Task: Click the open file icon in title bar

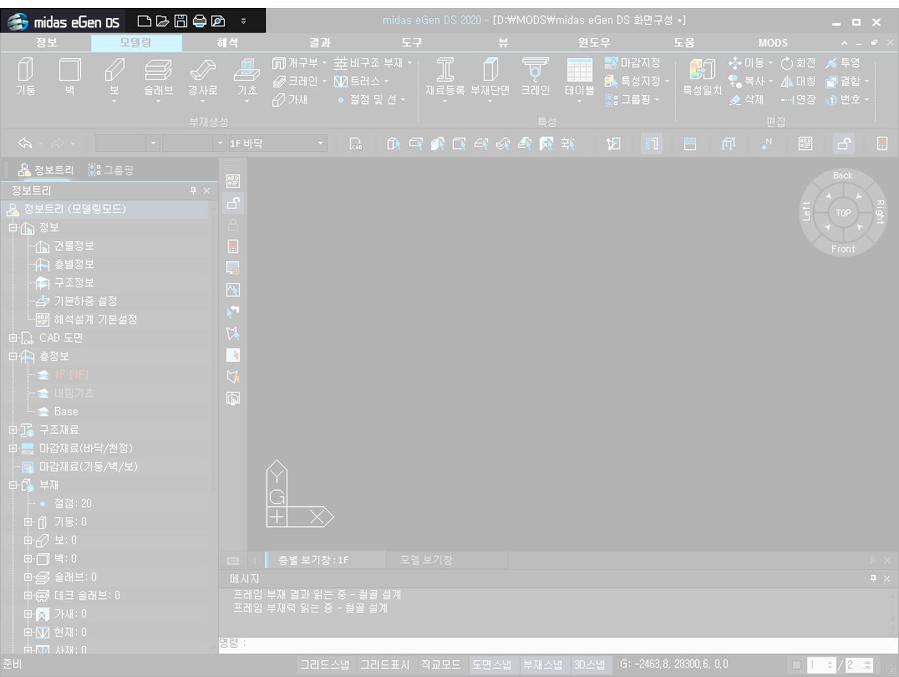Action: click(162, 21)
